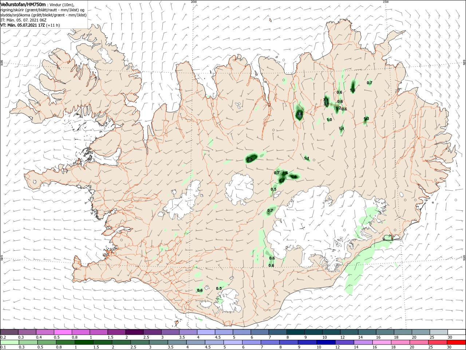Click the 1.3 rainfall value
Viewport: 466px width, 350px height.
tap(366, 118)
